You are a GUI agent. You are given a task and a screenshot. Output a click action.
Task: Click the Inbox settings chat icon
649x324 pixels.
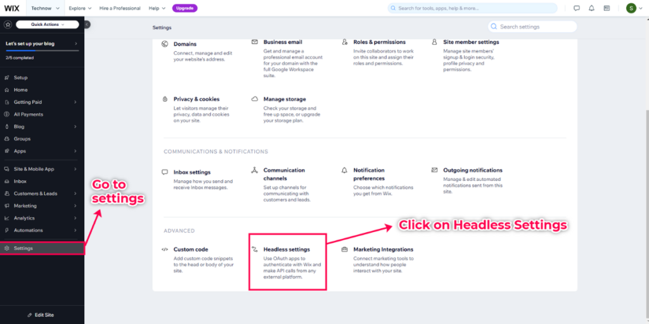pos(165,172)
